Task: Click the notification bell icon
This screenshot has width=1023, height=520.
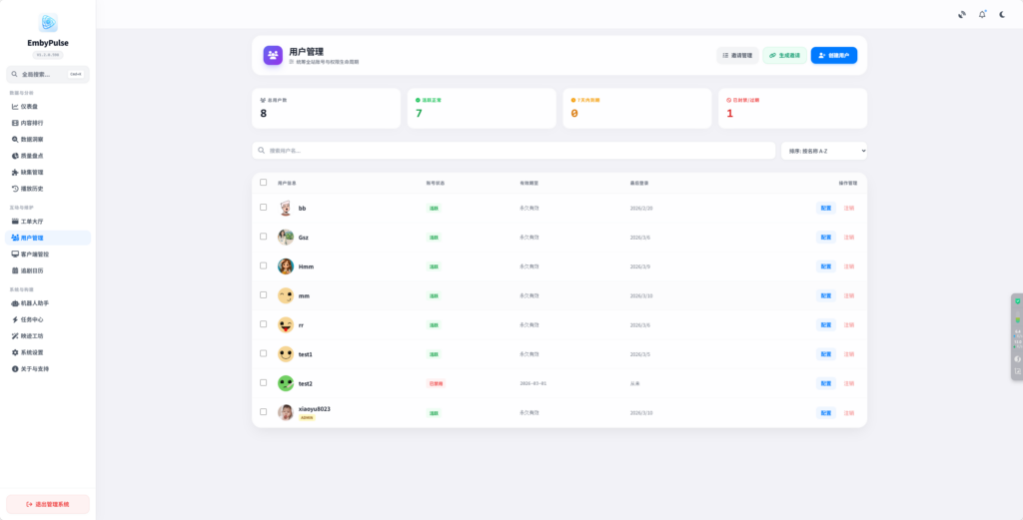Action: coord(982,14)
